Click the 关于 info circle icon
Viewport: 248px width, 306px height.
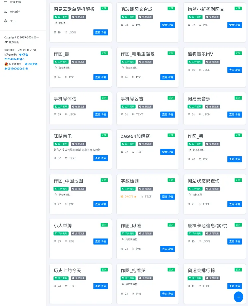tap(6, 21)
